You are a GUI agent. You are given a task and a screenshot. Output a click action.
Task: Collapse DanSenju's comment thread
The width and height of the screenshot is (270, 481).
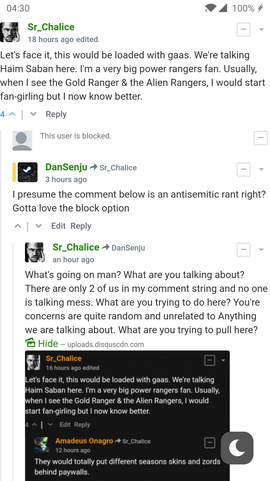(x=243, y=169)
